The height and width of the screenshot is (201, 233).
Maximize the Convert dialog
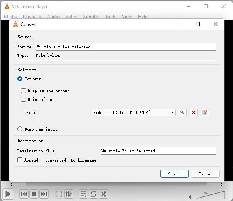198,24
